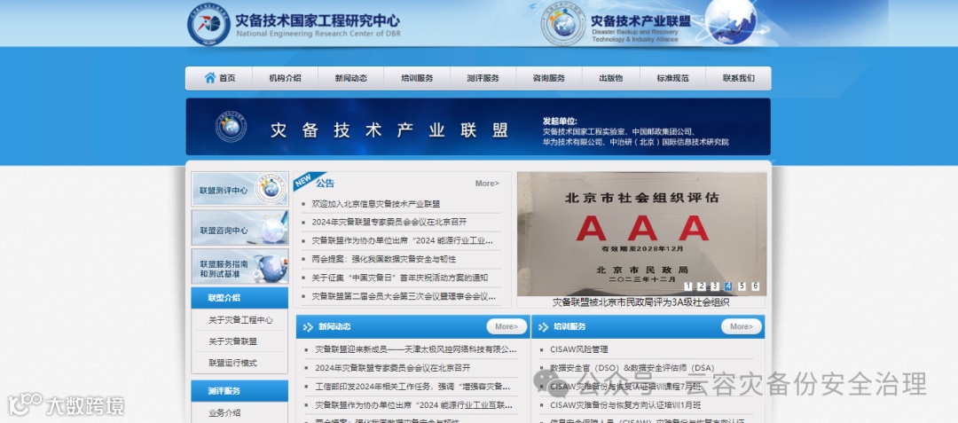Open 2024年灾备联盟专家委员会 news in 新闻动态
This screenshot has height=423, width=958.
tap(393, 368)
